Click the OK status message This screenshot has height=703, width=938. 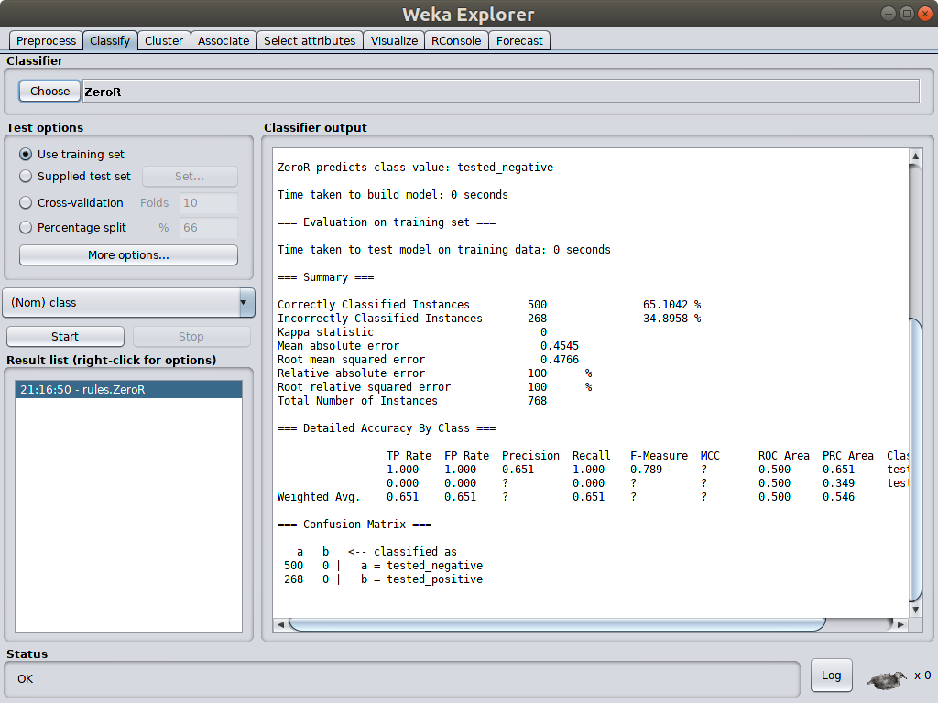(x=25, y=679)
